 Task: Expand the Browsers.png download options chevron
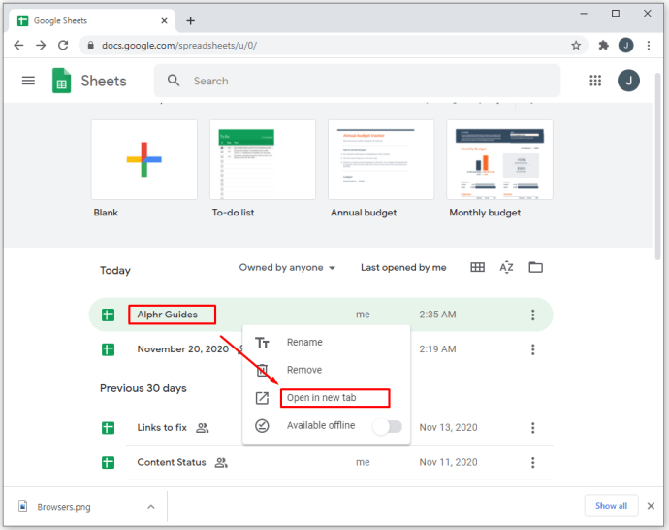tap(151, 507)
